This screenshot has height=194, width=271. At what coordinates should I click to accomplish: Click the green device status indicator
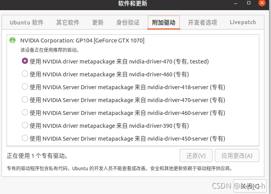tap(12, 40)
